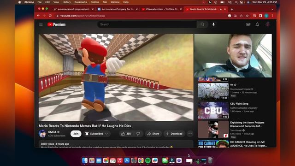Click in the YouTube search field
Image resolution: width=295 pixels, height=166 pixels.
click(x=147, y=24)
